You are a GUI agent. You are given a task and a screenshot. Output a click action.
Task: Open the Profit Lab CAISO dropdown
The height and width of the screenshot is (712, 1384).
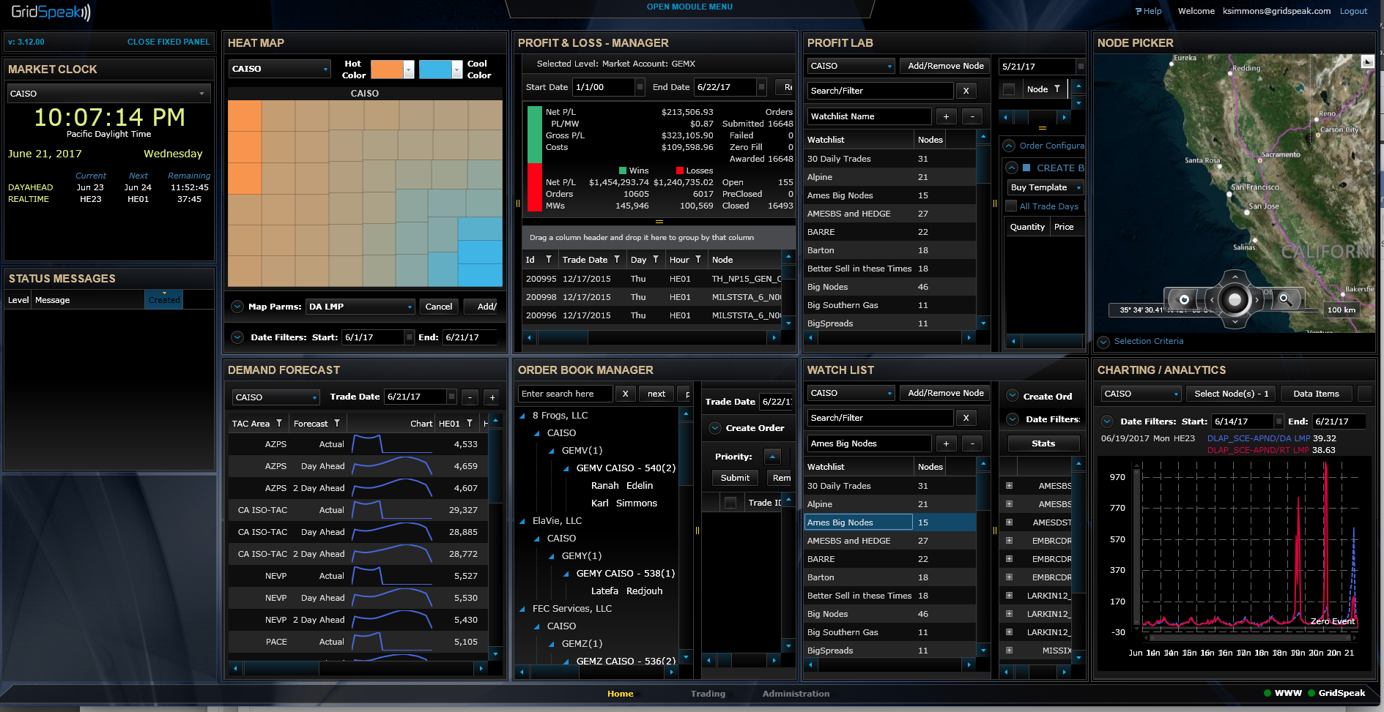[x=851, y=66]
